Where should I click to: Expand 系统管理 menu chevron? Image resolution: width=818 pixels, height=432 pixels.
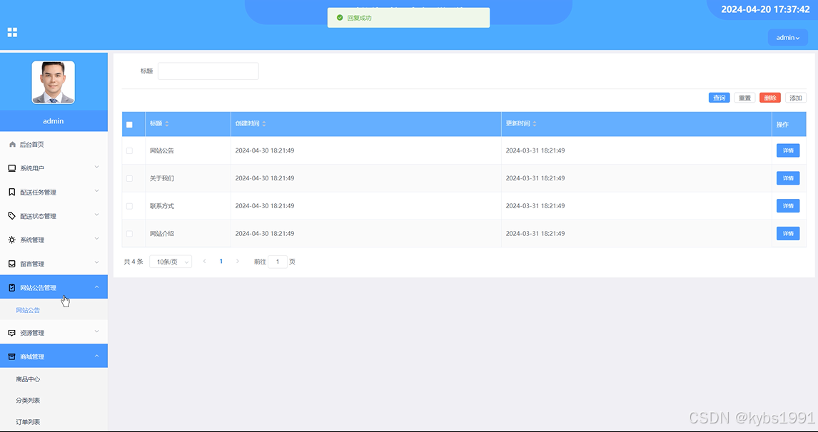pos(96,239)
